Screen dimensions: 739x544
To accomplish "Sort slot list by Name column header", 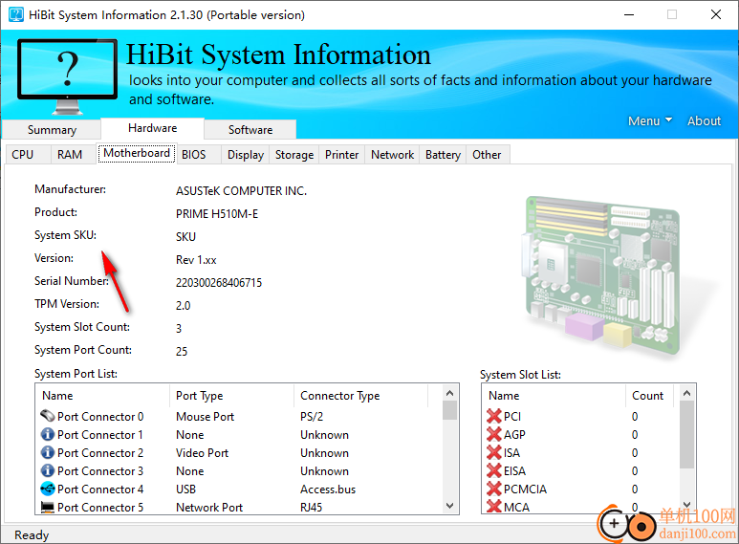I will pyautogui.click(x=554, y=396).
